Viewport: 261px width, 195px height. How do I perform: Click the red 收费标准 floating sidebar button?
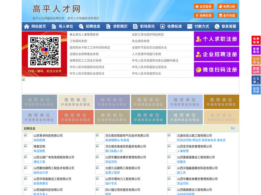click(256, 40)
